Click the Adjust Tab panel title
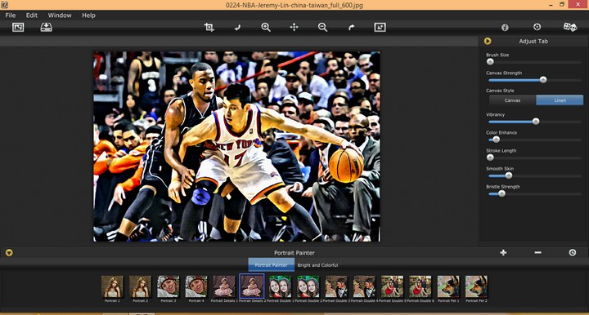The height and width of the screenshot is (315, 589). pyautogui.click(x=533, y=41)
